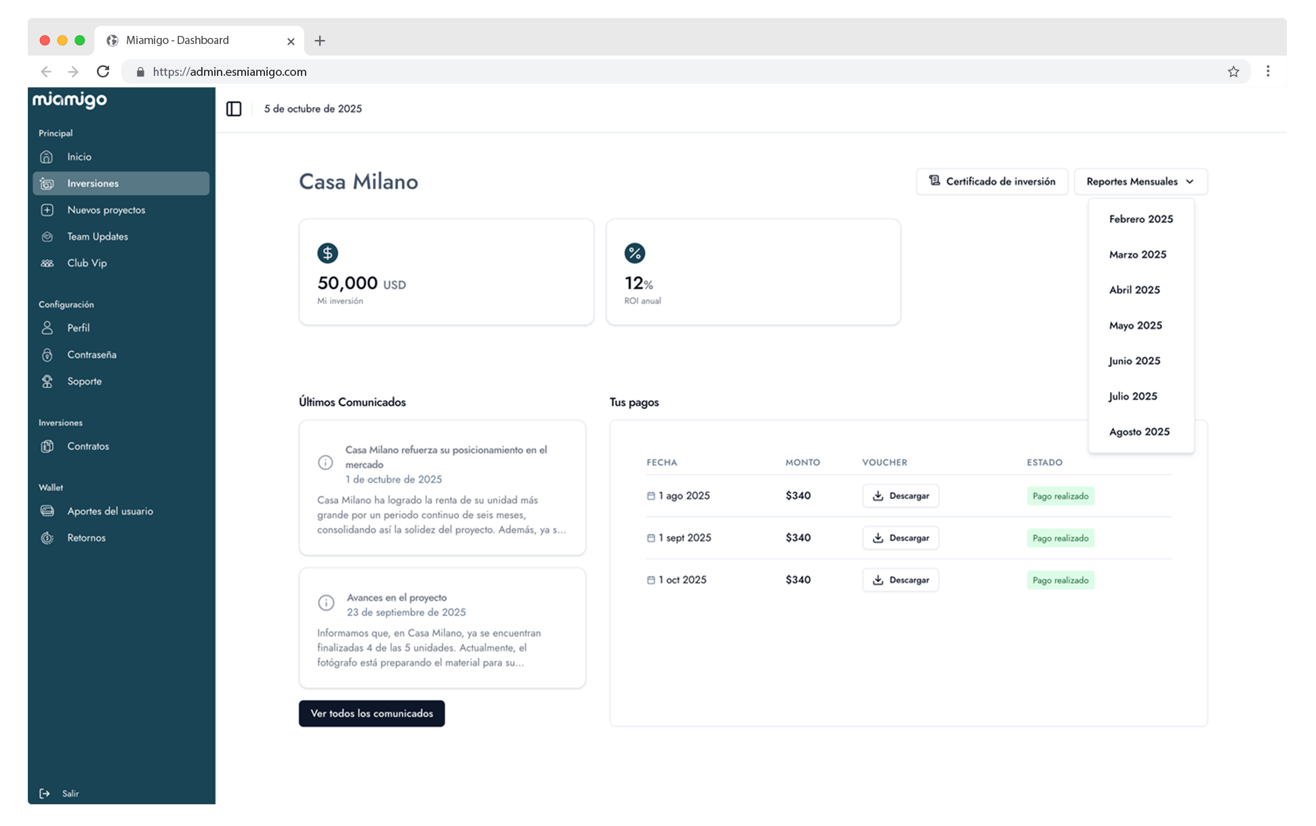Viewport: 1316px width, 826px height.
Task: Open the Inicio home icon
Action: click(46, 156)
